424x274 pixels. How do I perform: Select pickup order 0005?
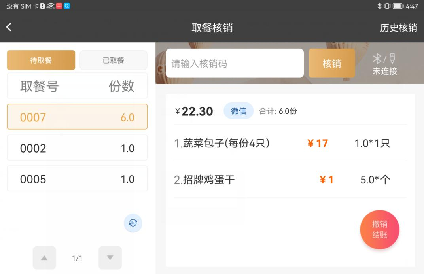point(77,179)
